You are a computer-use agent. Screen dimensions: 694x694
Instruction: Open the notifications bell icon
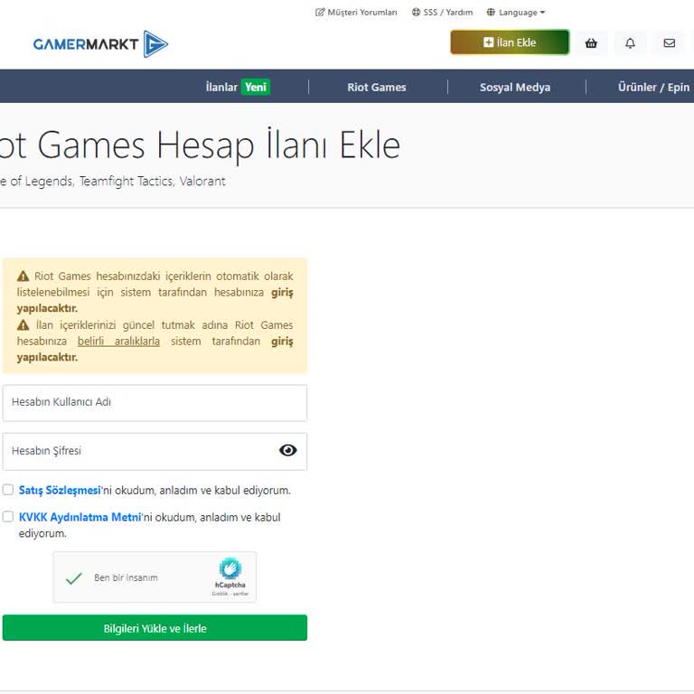630,43
